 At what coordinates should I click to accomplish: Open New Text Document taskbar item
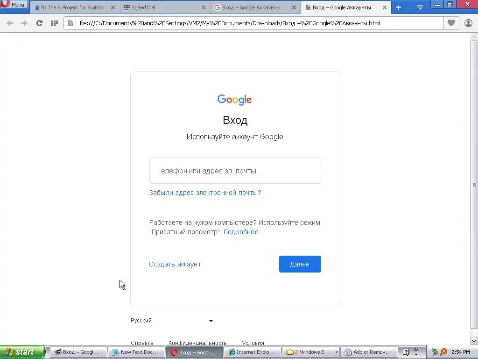137,352
